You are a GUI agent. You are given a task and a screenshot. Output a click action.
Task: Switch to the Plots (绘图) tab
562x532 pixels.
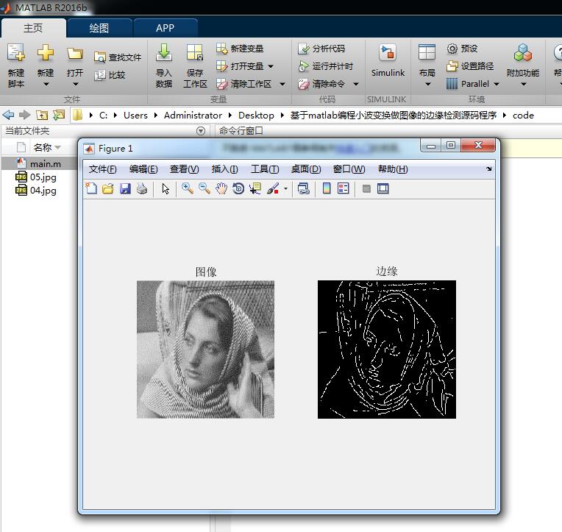tap(99, 28)
